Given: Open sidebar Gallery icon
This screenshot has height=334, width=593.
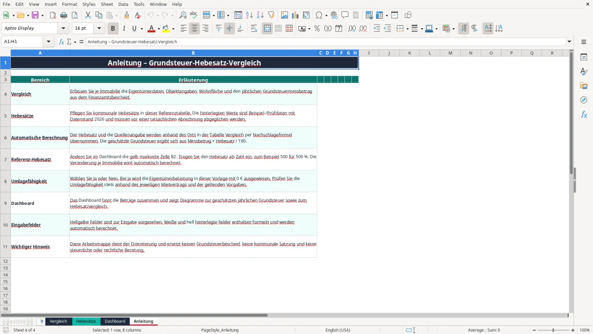Looking at the screenshot, I should [584, 86].
